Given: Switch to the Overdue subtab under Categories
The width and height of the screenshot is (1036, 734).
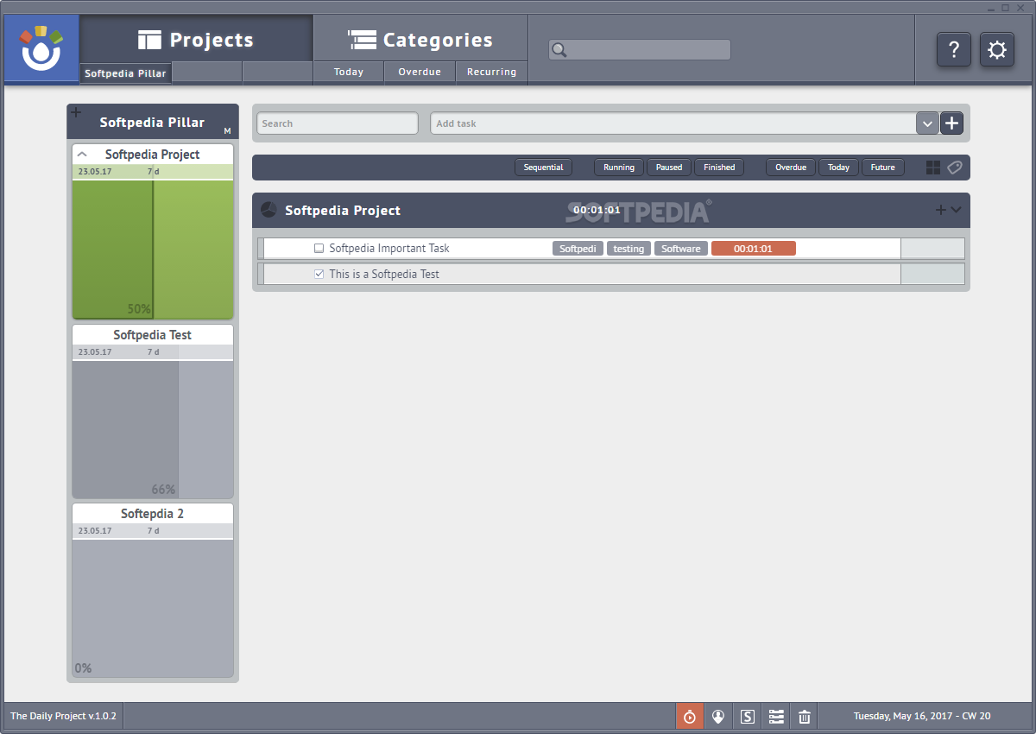Looking at the screenshot, I should (x=420, y=73).
